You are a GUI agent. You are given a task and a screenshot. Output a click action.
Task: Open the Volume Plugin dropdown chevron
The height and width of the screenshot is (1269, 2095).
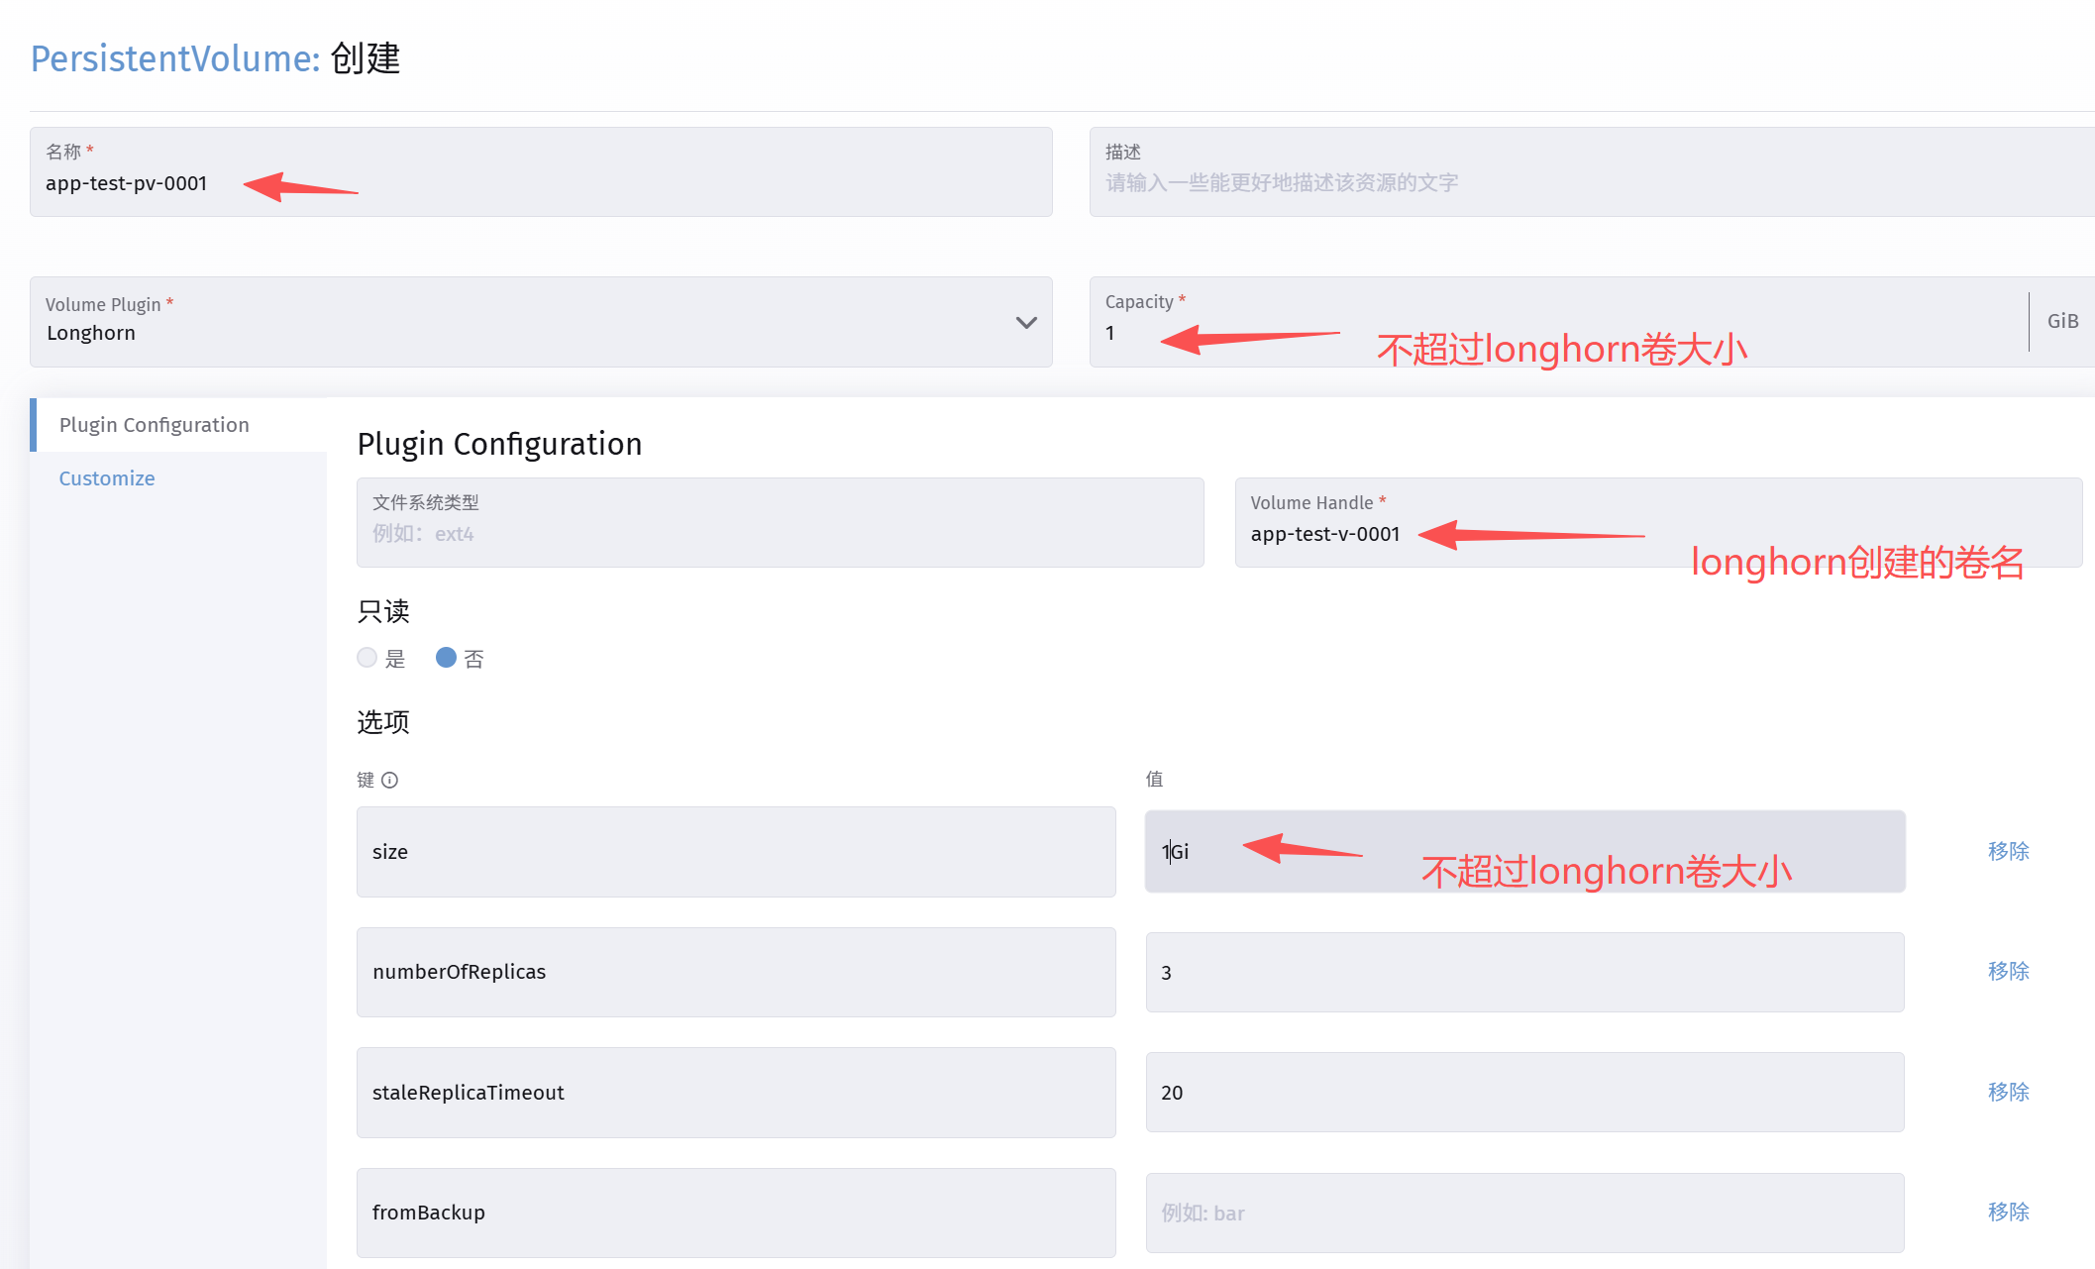tap(1026, 323)
